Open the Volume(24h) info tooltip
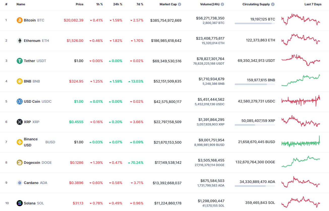 [222, 4]
